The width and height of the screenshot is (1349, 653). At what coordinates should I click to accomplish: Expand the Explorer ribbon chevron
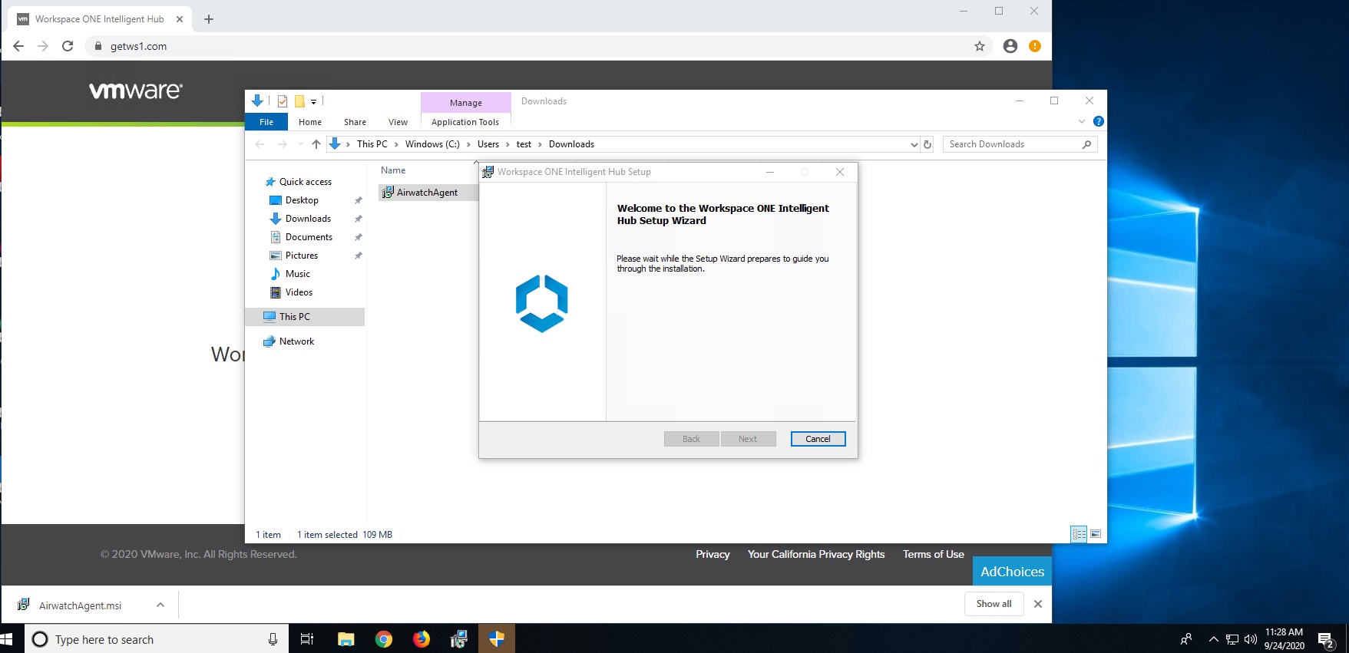[1082, 121]
